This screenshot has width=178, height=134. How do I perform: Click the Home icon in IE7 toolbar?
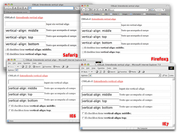tap(104, 72)
